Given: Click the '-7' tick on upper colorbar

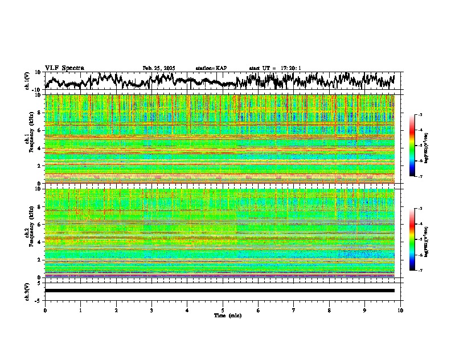Looking at the screenshot, I should coord(420,176).
